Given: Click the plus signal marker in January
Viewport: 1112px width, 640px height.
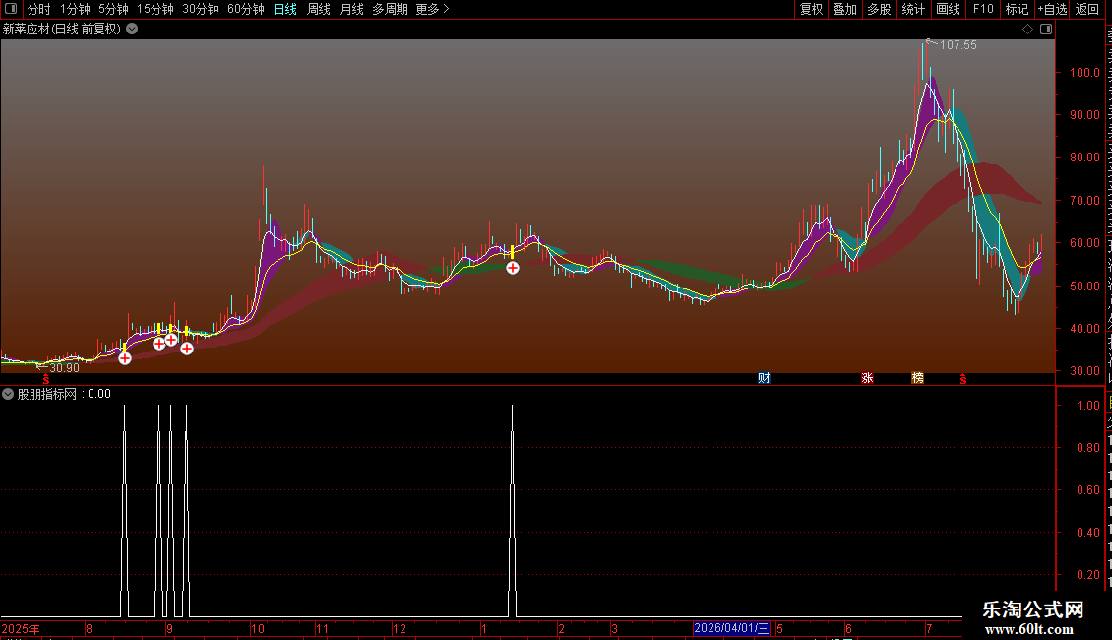Looking at the screenshot, I should tap(512, 268).
